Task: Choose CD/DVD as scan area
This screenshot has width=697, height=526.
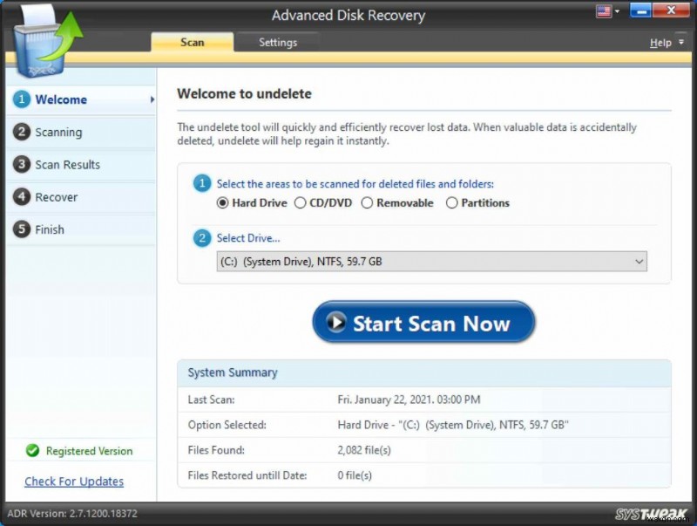Action: 300,202
